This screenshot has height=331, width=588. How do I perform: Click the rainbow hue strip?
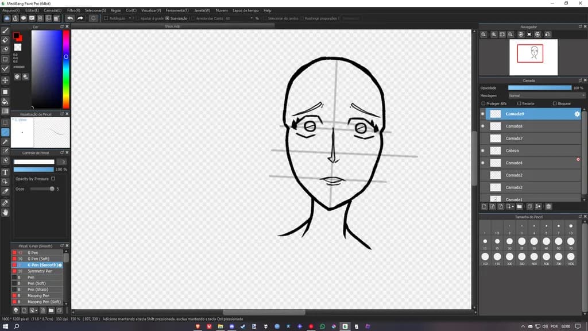66,70
